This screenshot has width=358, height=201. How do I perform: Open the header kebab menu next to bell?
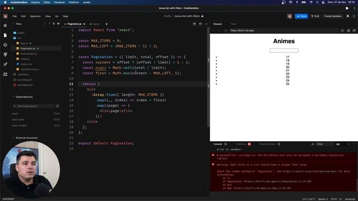(x=354, y=16)
